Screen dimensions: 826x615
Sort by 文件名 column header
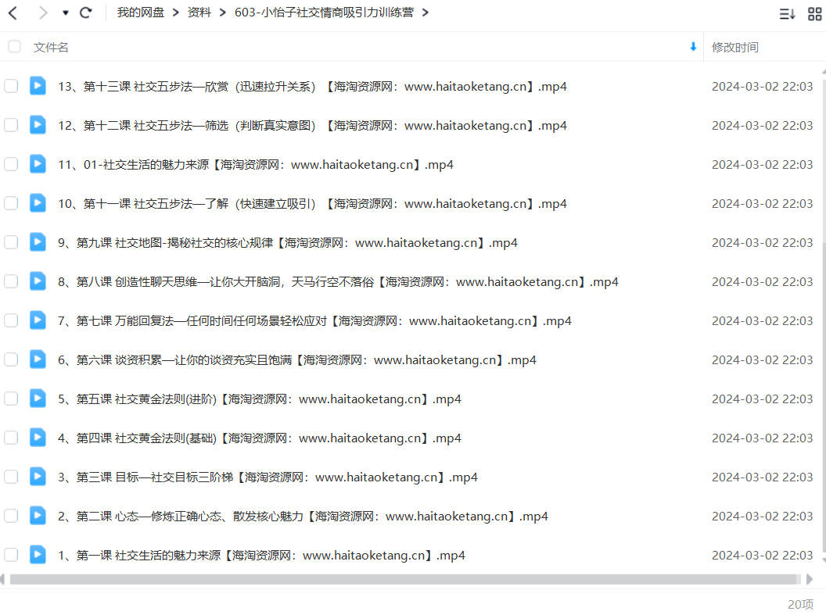point(51,48)
